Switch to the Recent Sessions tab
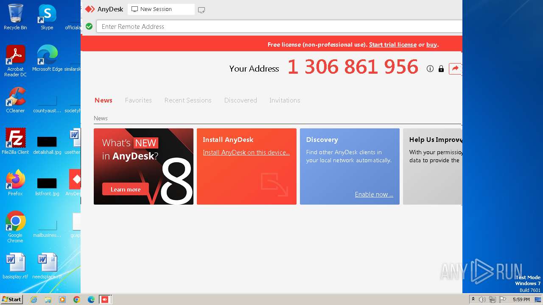The width and height of the screenshot is (543, 305). tap(188, 100)
